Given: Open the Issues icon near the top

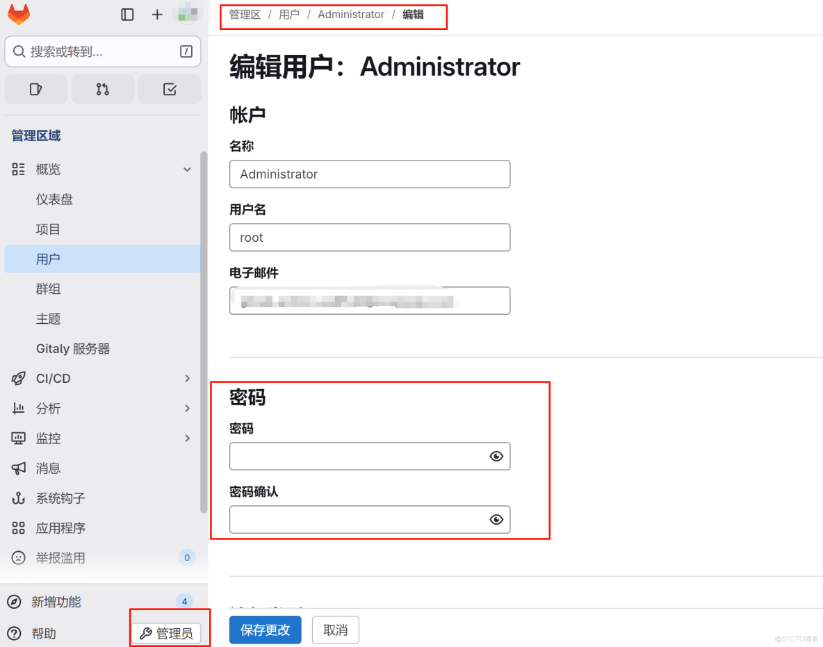Looking at the screenshot, I should point(35,89).
